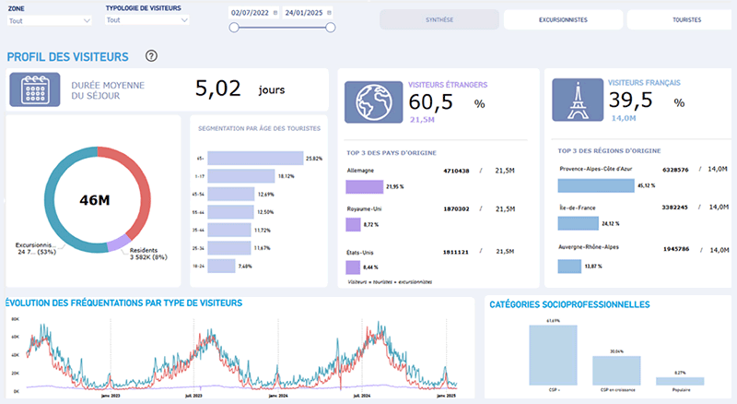Switch to the EXCURSIONNISTES tab
The image size is (737, 404).
click(x=563, y=19)
